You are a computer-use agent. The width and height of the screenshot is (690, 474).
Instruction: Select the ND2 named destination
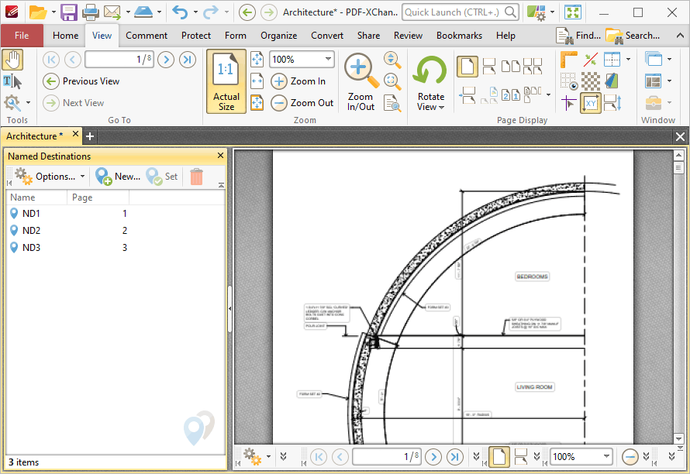coord(116,230)
